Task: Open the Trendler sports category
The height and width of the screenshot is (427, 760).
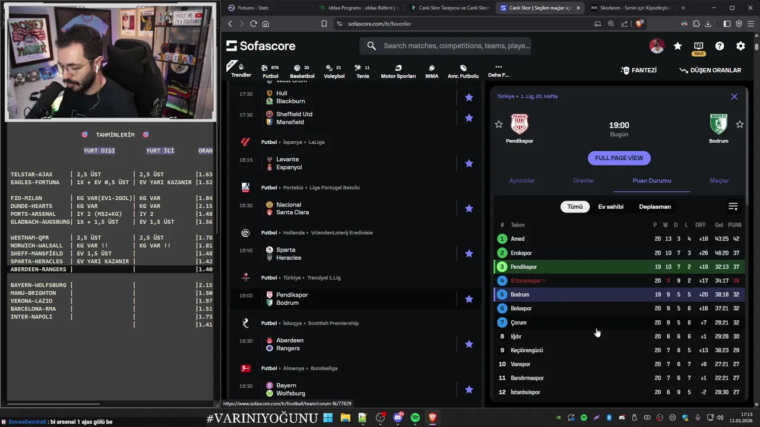Action: 241,71
